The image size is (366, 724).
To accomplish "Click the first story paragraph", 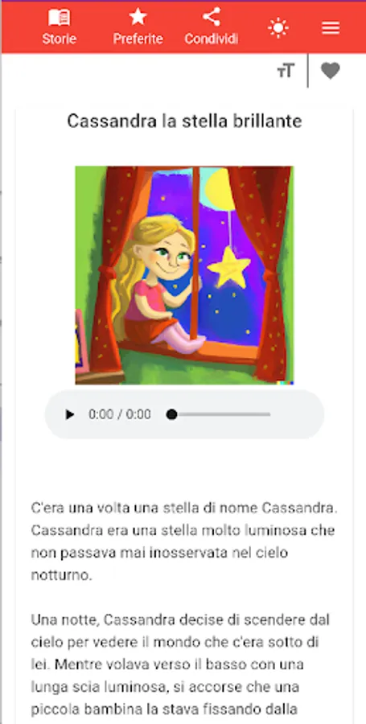I will click(x=184, y=541).
